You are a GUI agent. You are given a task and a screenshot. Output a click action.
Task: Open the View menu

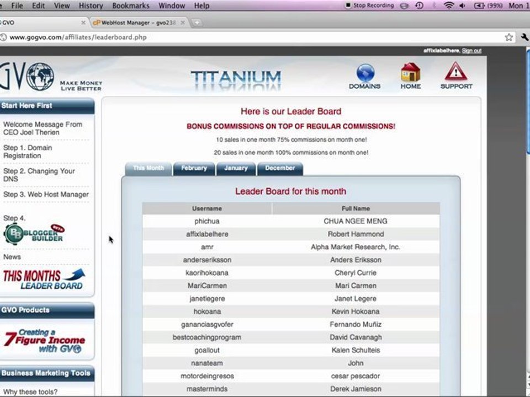tap(62, 6)
